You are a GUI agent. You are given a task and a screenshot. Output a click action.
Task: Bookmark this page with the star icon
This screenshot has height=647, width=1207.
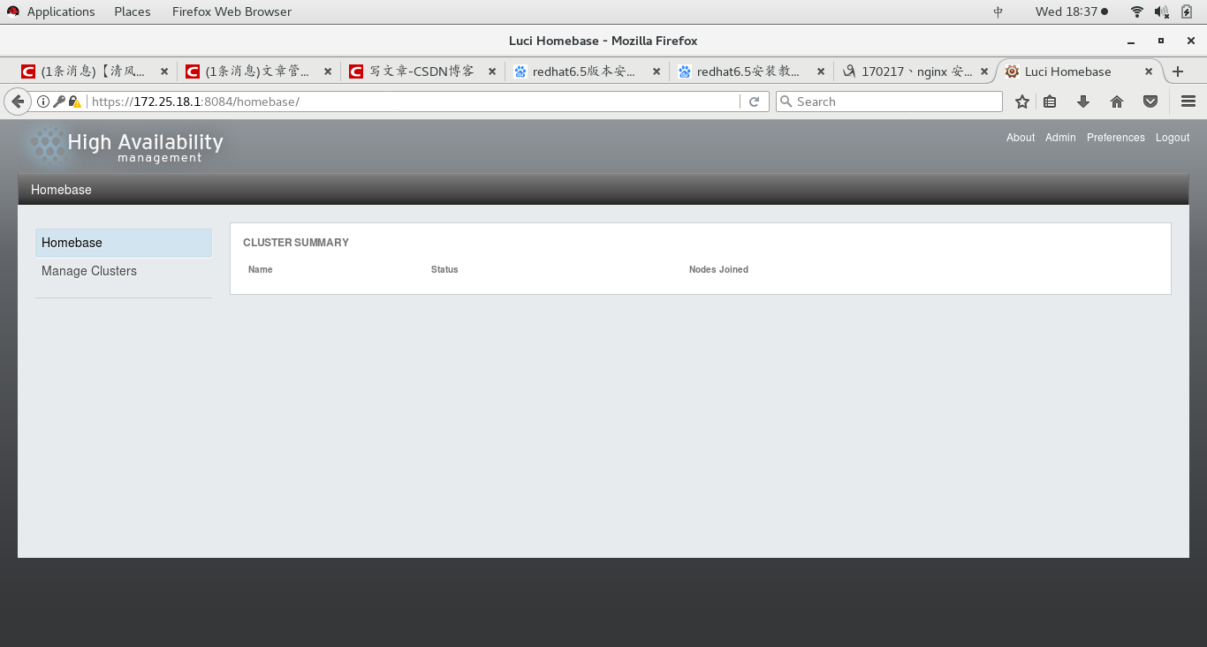click(x=1022, y=102)
